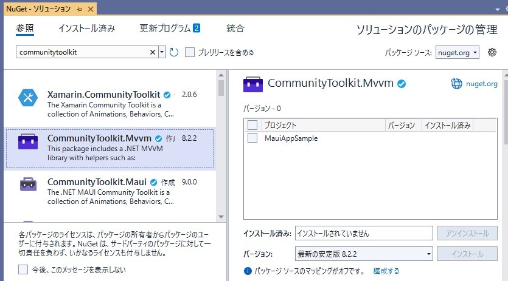The height and width of the screenshot is (281, 508).
Task: Click version 9.0.0 of CommunityToolkit.Maui
Action: pyautogui.click(x=189, y=181)
